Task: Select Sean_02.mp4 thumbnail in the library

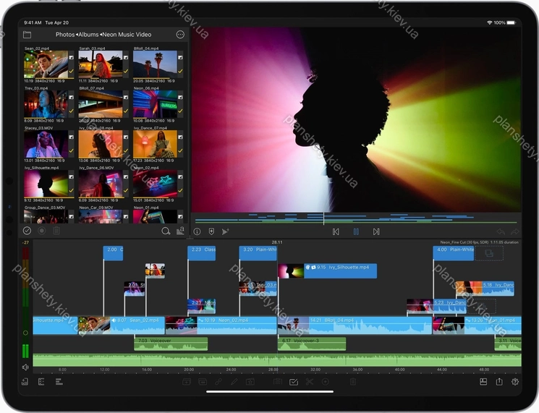Action: click(x=45, y=64)
